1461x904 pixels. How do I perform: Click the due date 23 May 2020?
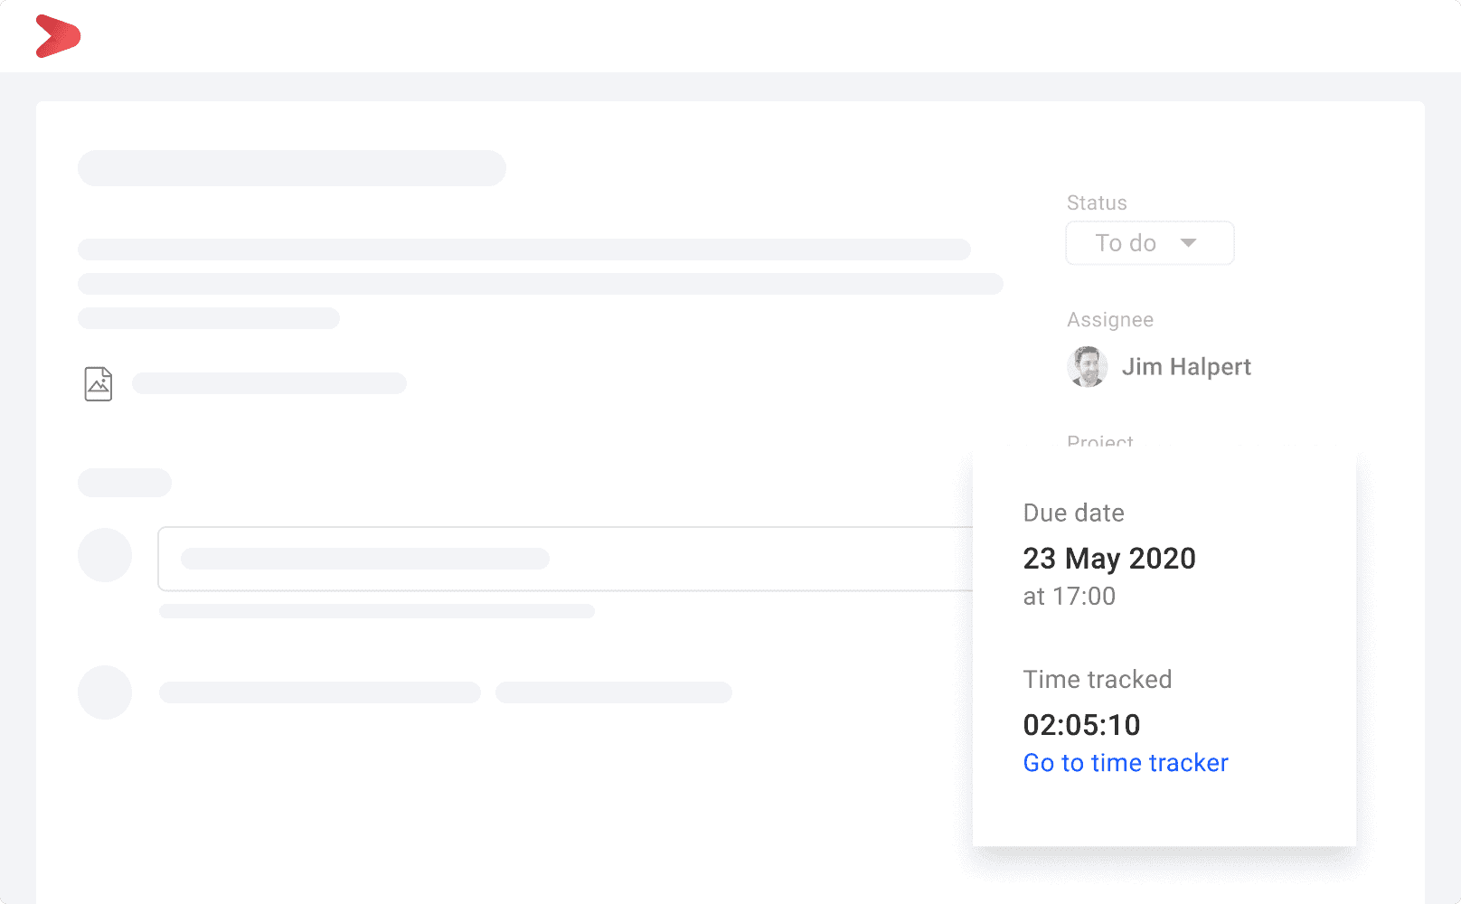(1109, 559)
